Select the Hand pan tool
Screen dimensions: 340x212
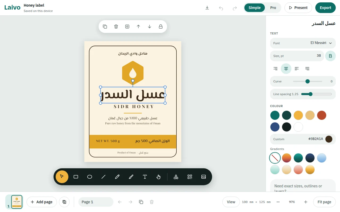[x=159, y=177]
